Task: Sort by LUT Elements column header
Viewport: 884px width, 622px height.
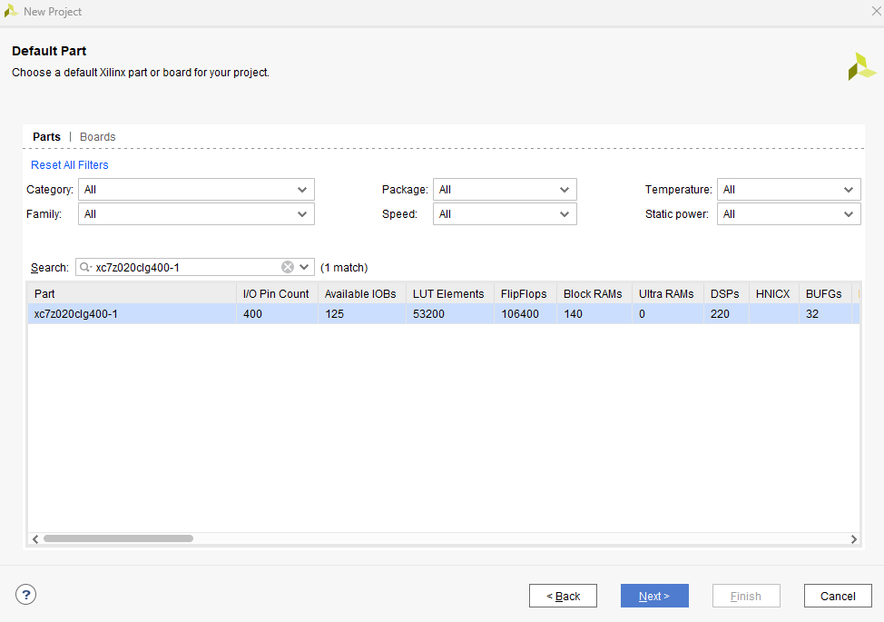Action: [x=449, y=294]
